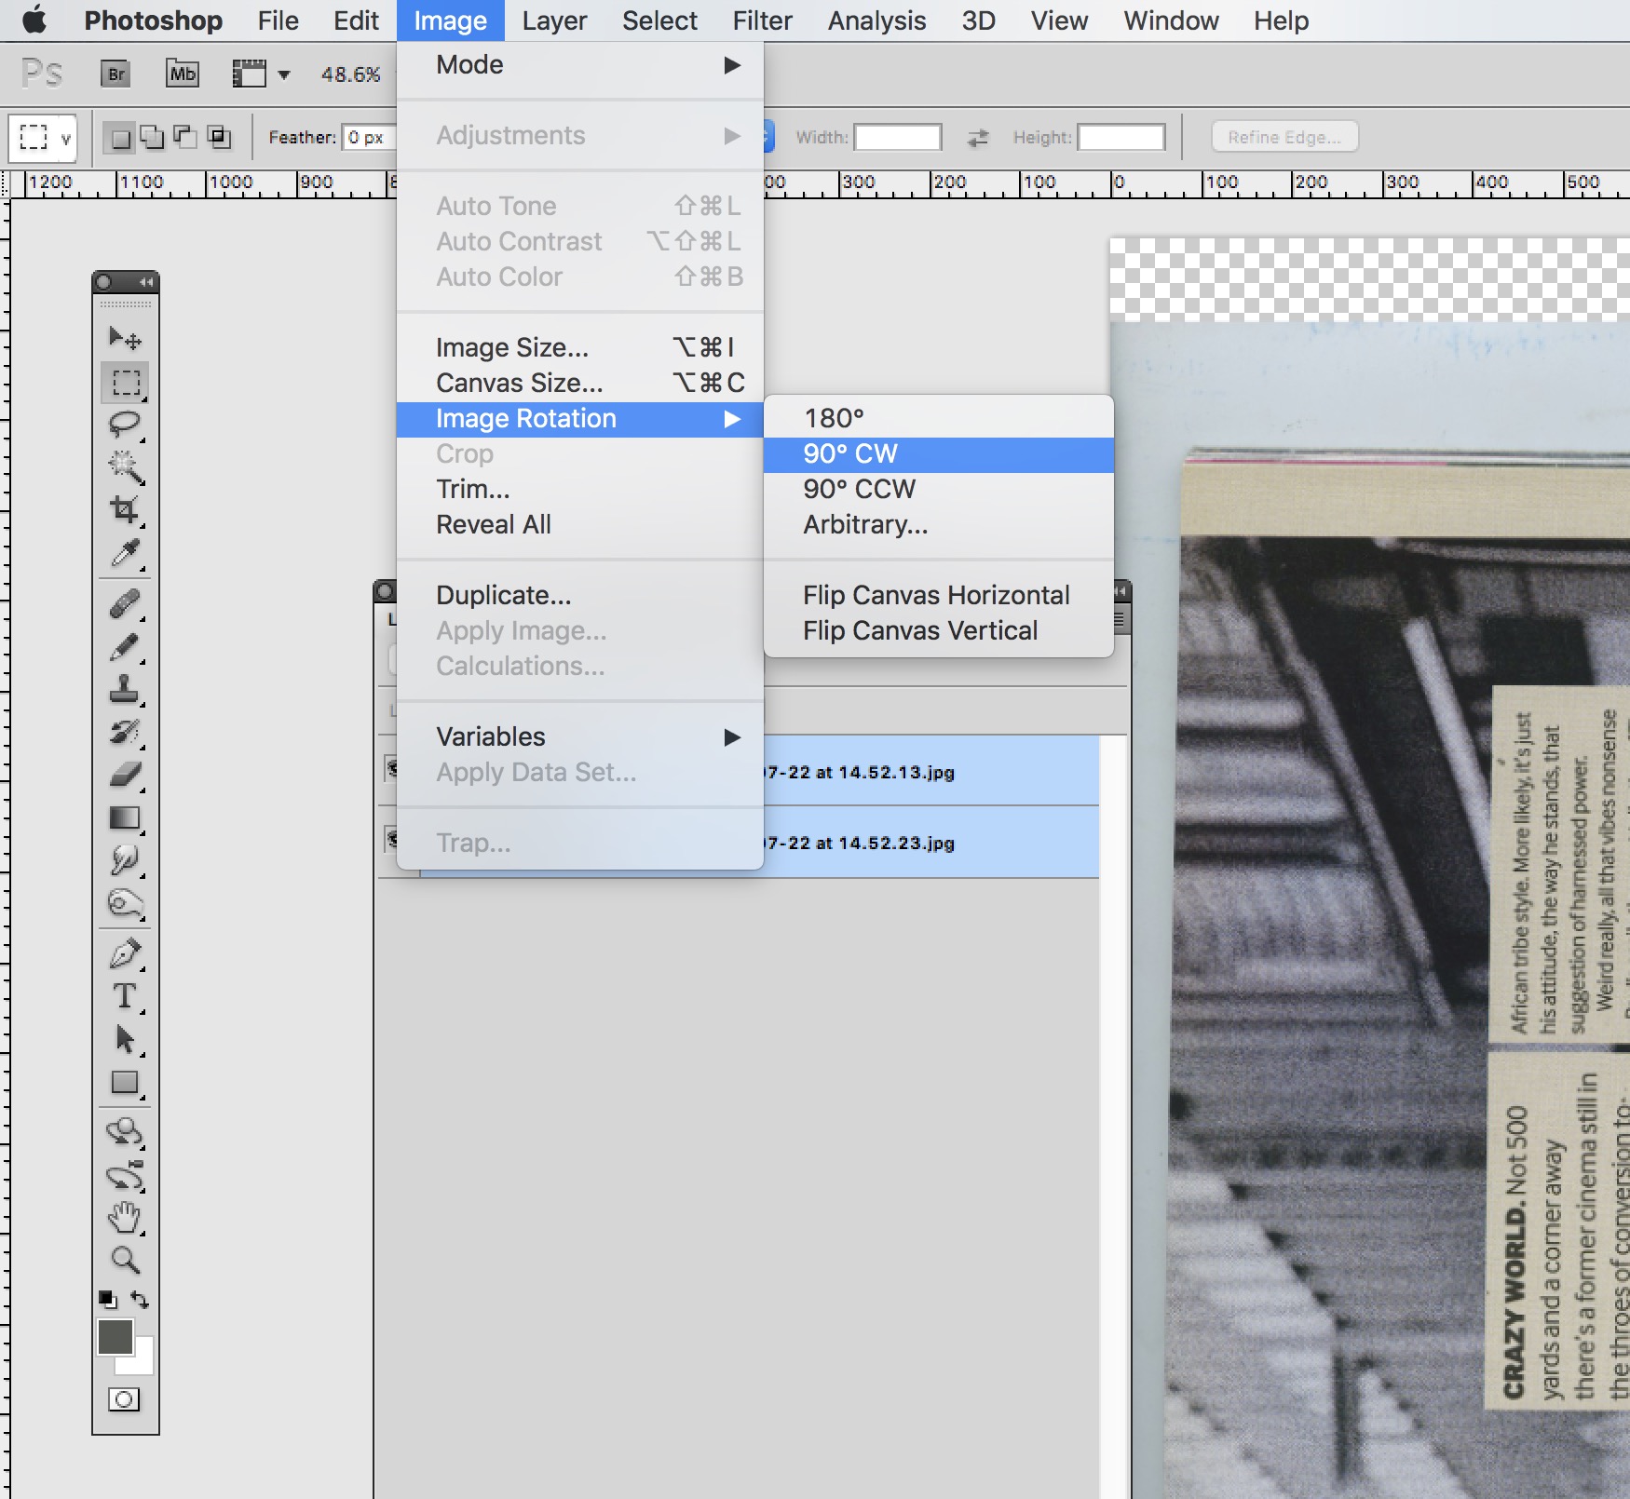This screenshot has height=1499, width=1630.
Task: Pick the Crop tool in toolbox
Action: pos(124,509)
